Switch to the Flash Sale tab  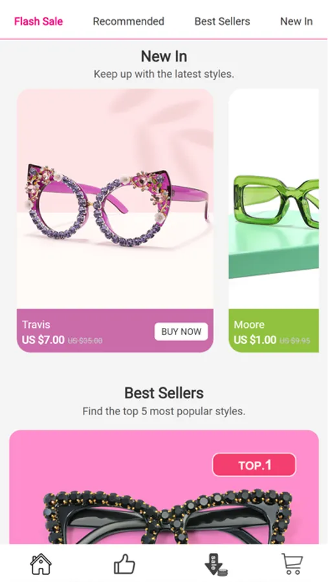point(39,21)
